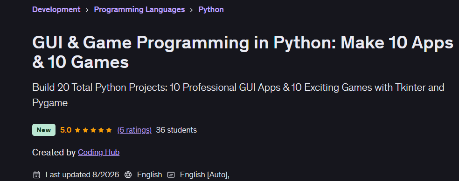Click the English language text beside globe
459x181 pixels.
click(x=150, y=174)
